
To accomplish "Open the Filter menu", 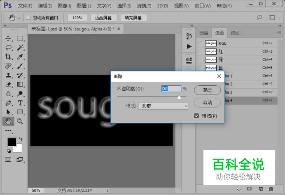I will (x=144, y=6).
